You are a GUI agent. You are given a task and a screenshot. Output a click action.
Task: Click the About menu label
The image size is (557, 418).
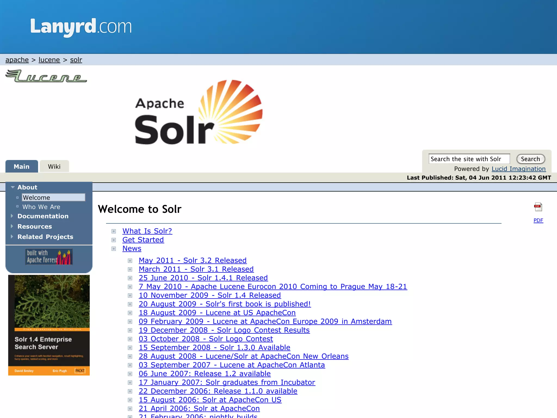[x=27, y=187]
